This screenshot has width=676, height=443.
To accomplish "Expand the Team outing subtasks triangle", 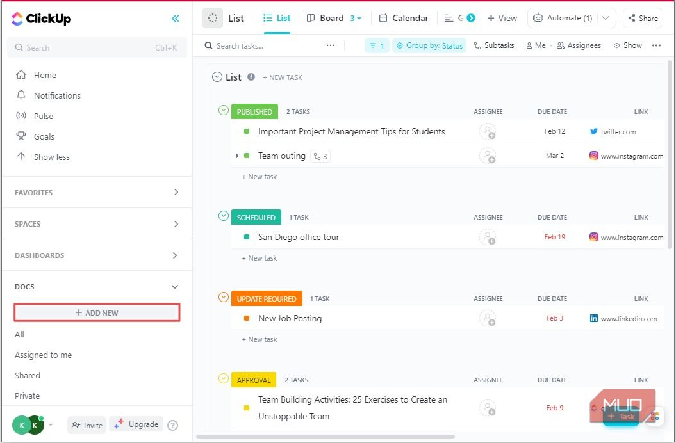I will 237,156.
